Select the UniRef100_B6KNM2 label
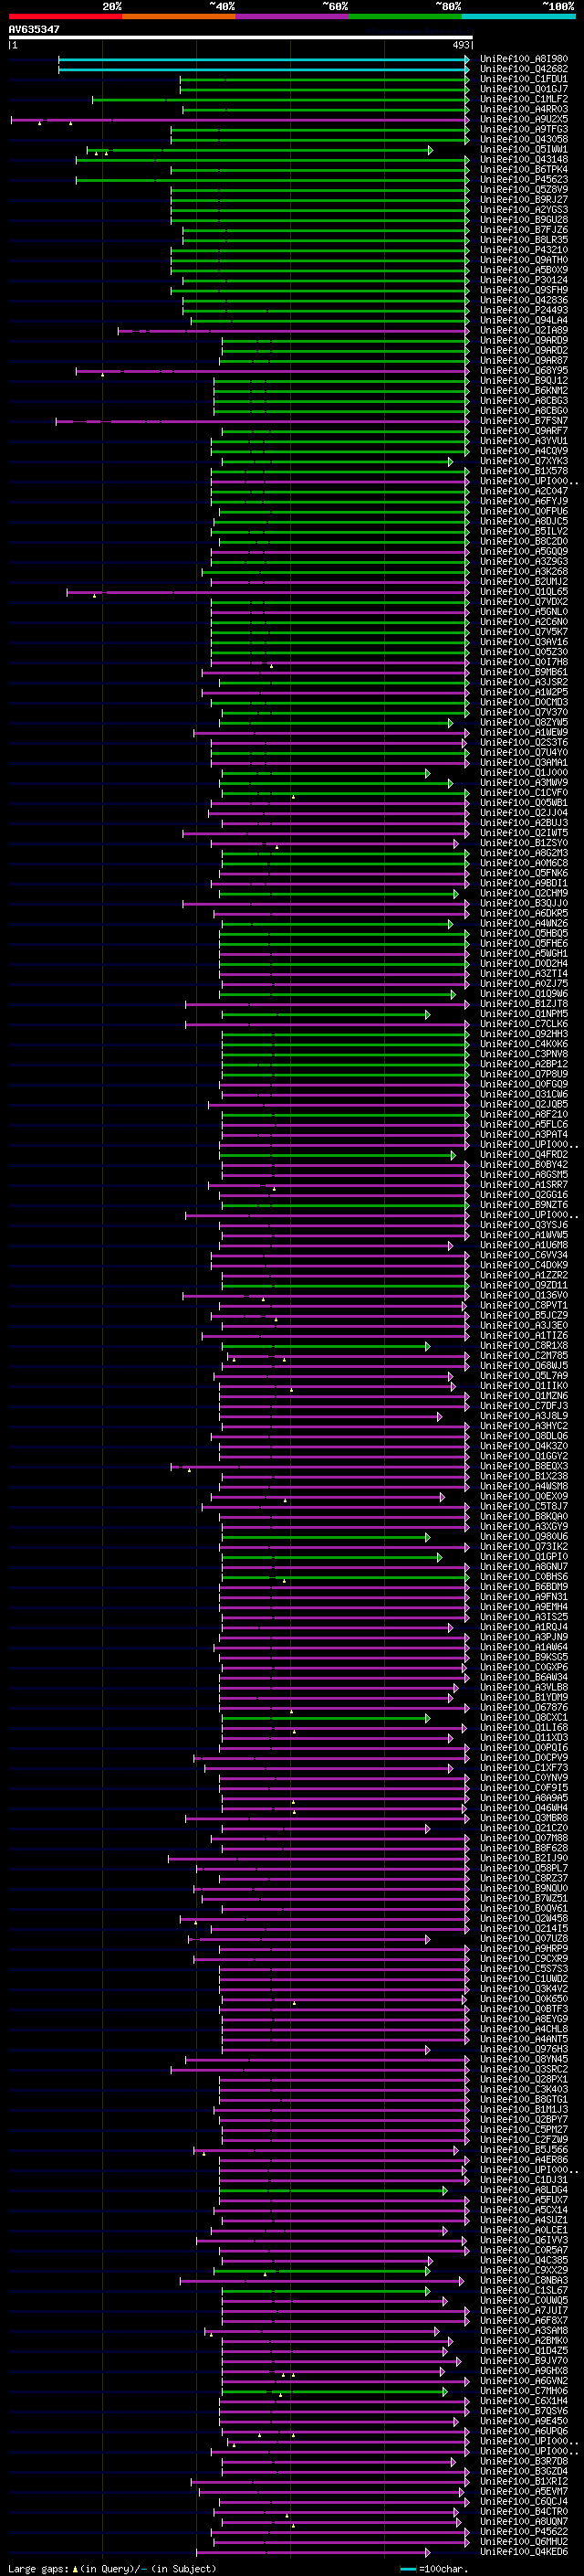Screen dimensions: 584x2576 click(x=524, y=391)
